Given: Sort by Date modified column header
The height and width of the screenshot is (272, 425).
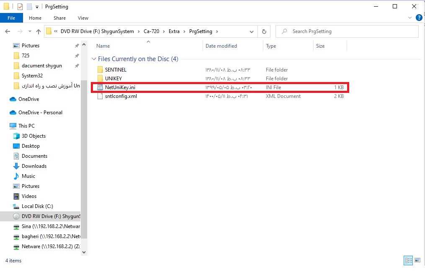Looking at the screenshot, I should coord(221,46).
